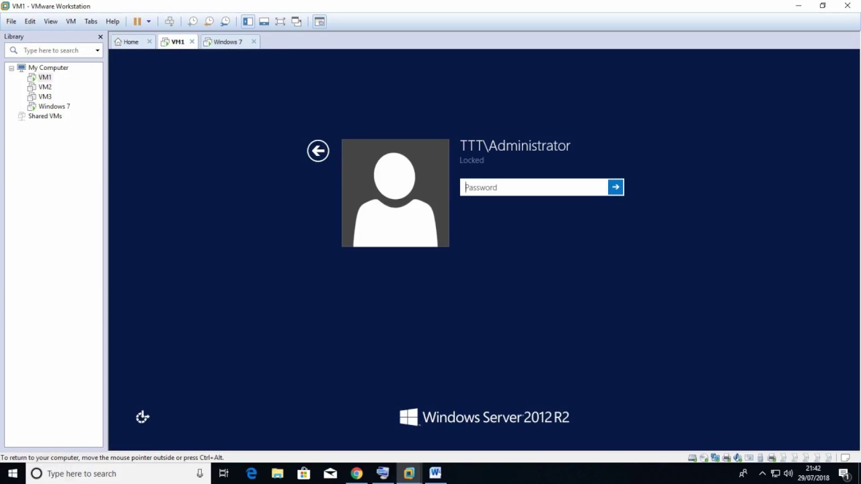The image size is (861, 484).
Task: Toggle the thumbnail bar view
Action: [x=264, y=22]
